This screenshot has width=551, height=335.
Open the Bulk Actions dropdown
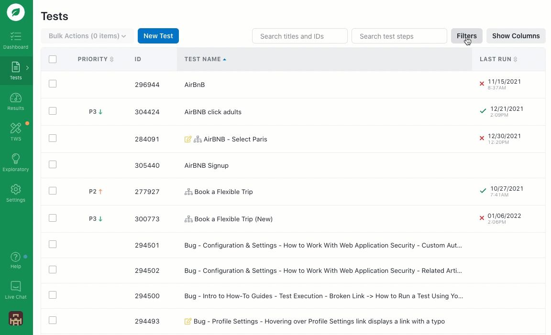(x=87, y=36)
